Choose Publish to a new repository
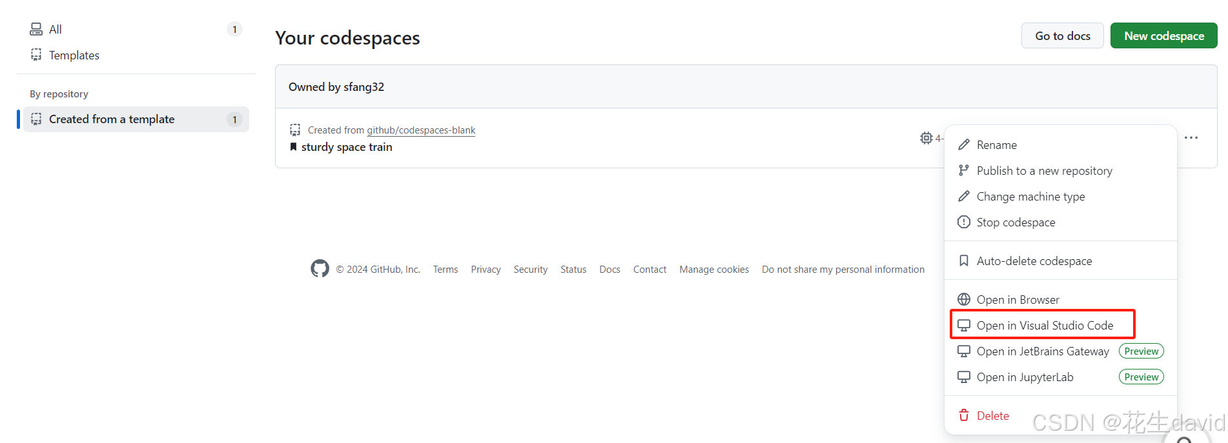This screenshot has height=443, width=1228. point(1060,170)
